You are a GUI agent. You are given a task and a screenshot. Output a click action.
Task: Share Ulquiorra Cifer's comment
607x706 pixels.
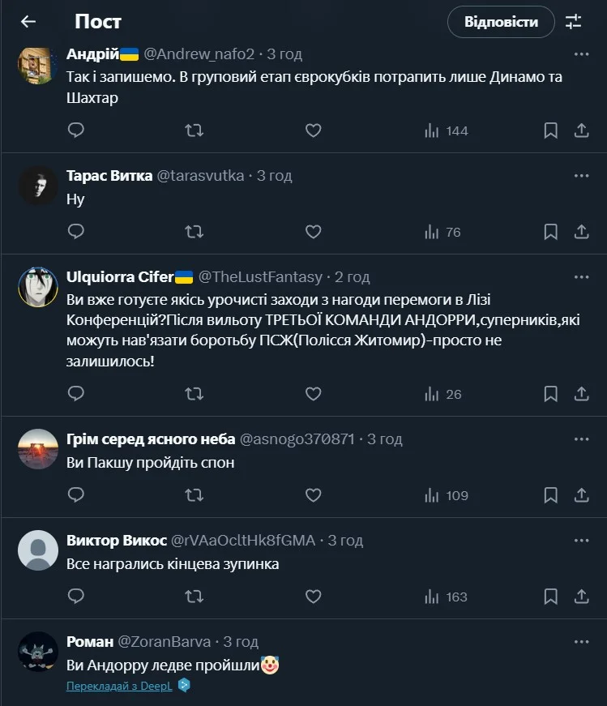[x=581, y=394]
